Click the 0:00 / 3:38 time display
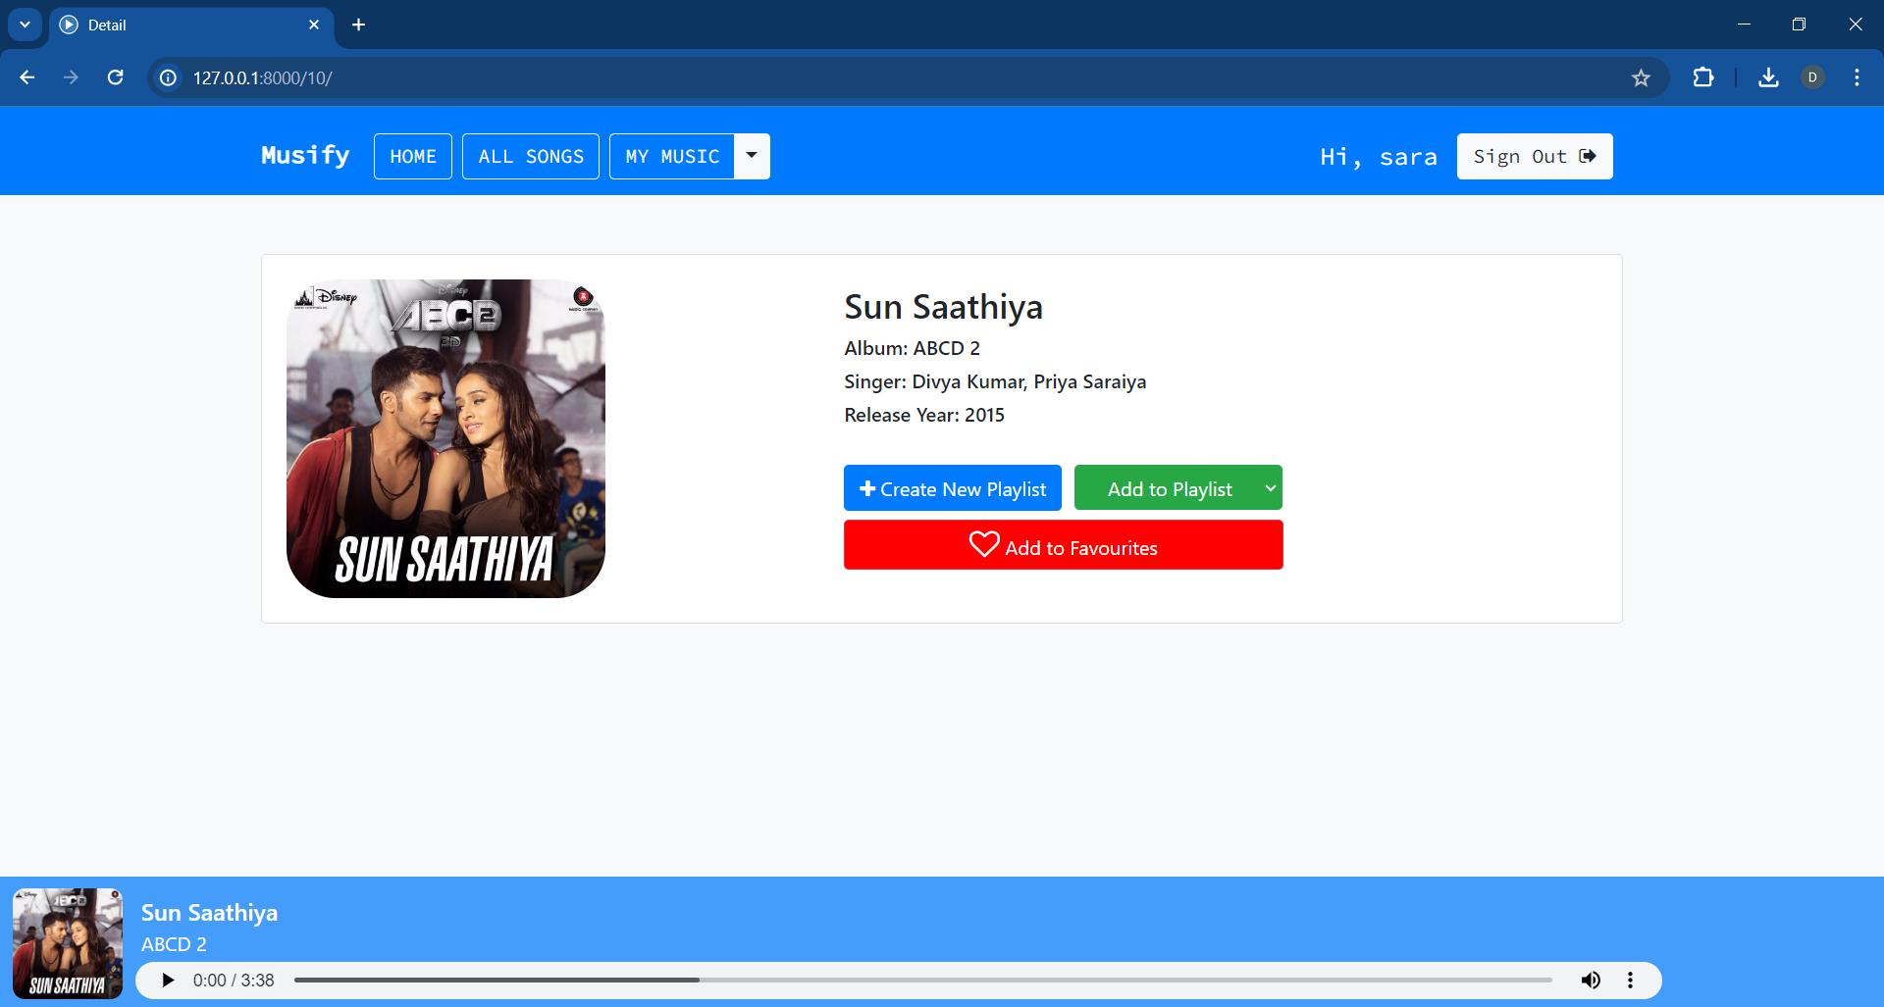The height and width of the screenshot is (1007, 1884). pyautogui.click(x=234, y=981)
